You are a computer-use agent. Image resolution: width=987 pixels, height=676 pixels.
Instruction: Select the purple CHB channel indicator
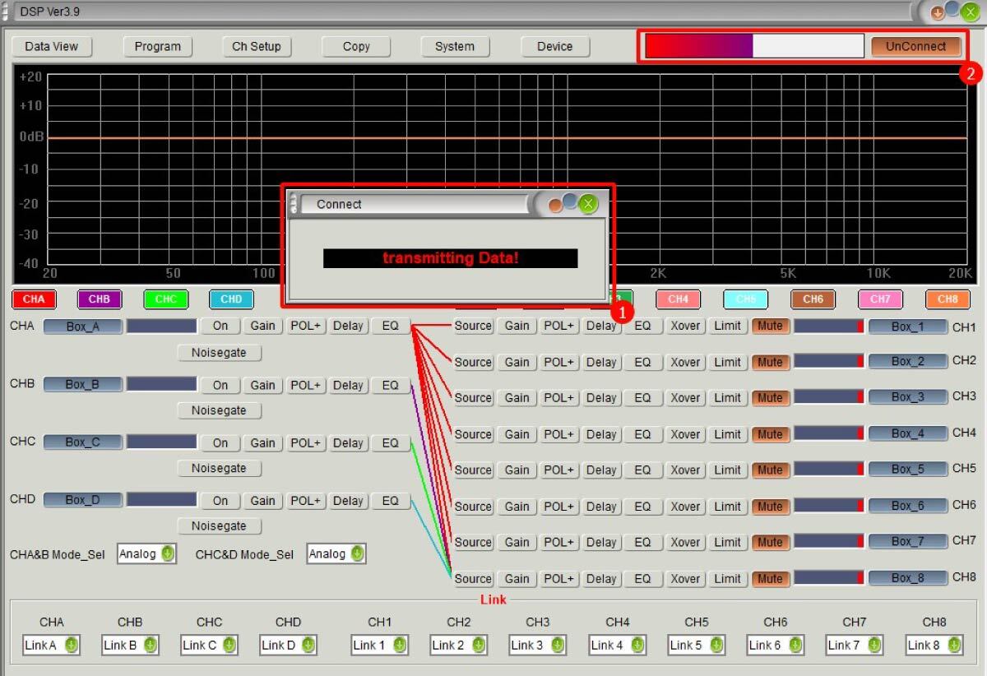[100, 299]
